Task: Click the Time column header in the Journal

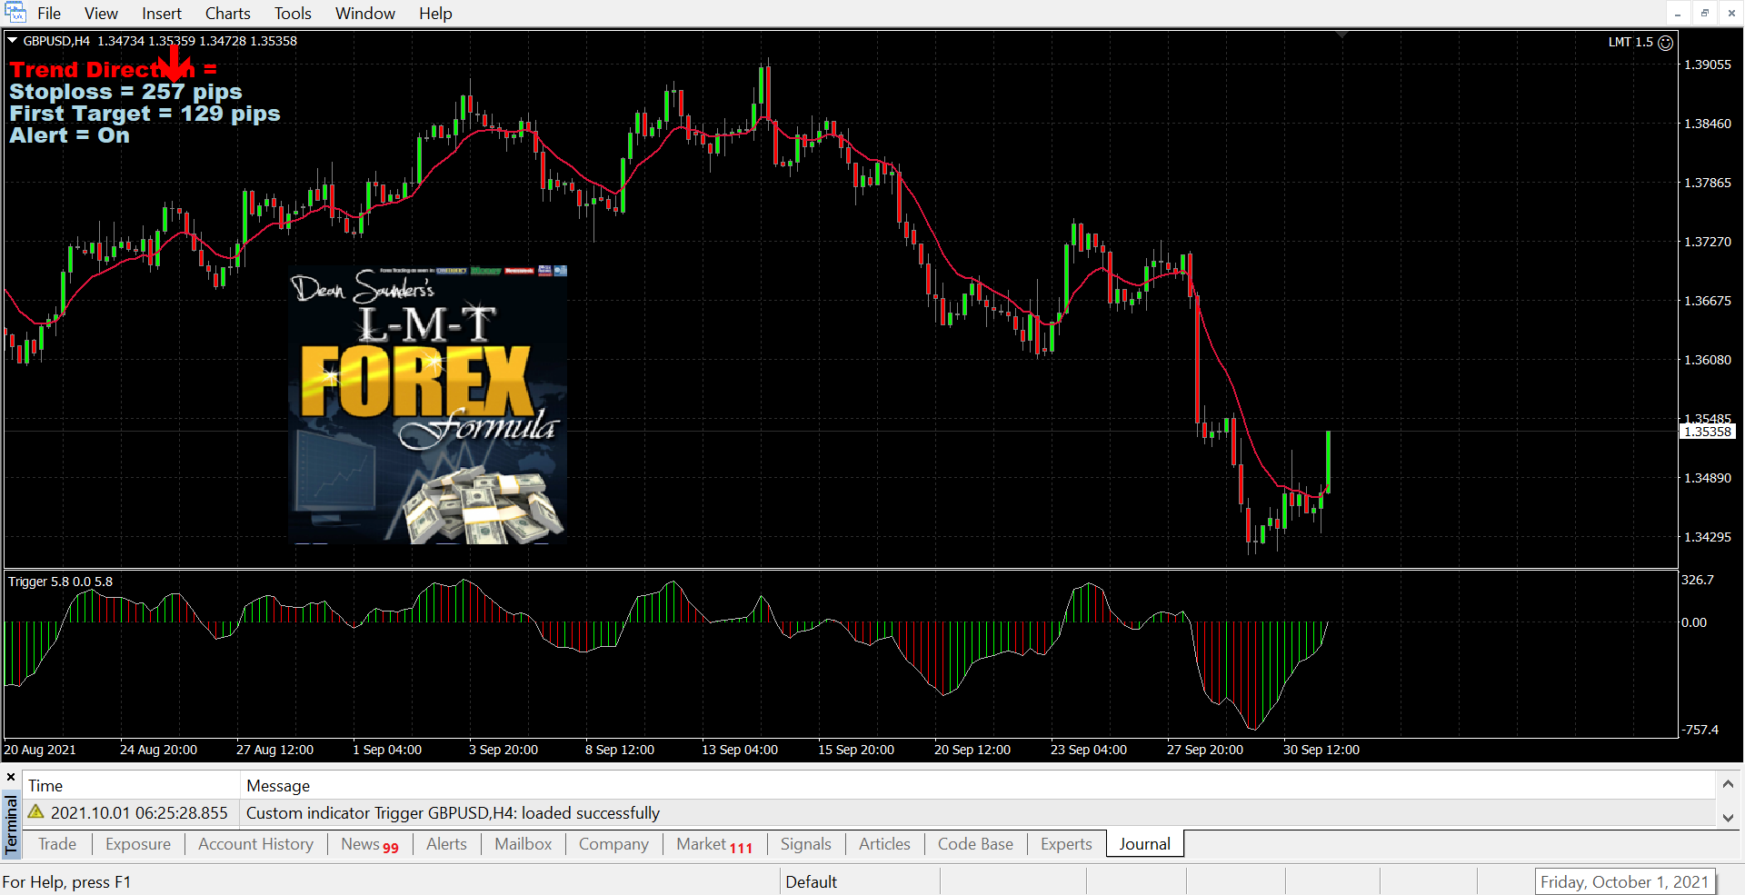Action: click(45, 786)
